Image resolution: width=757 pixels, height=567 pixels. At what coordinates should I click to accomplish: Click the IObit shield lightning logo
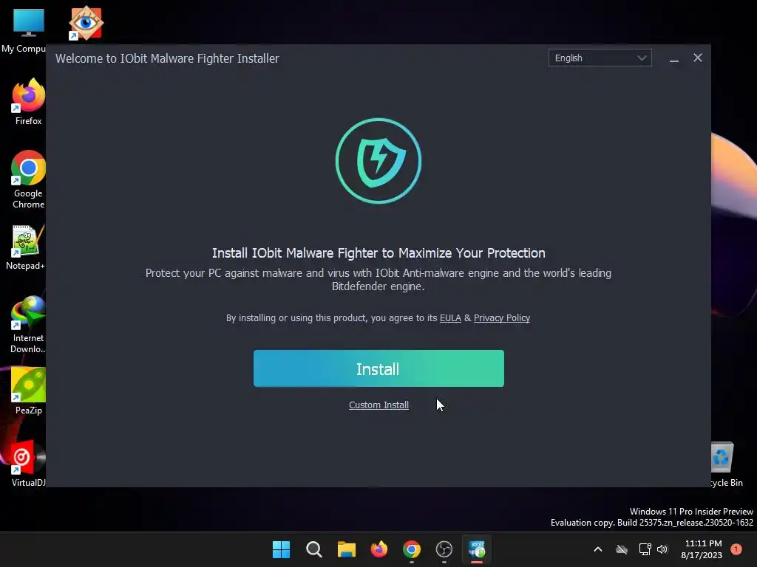click(378, 160)
